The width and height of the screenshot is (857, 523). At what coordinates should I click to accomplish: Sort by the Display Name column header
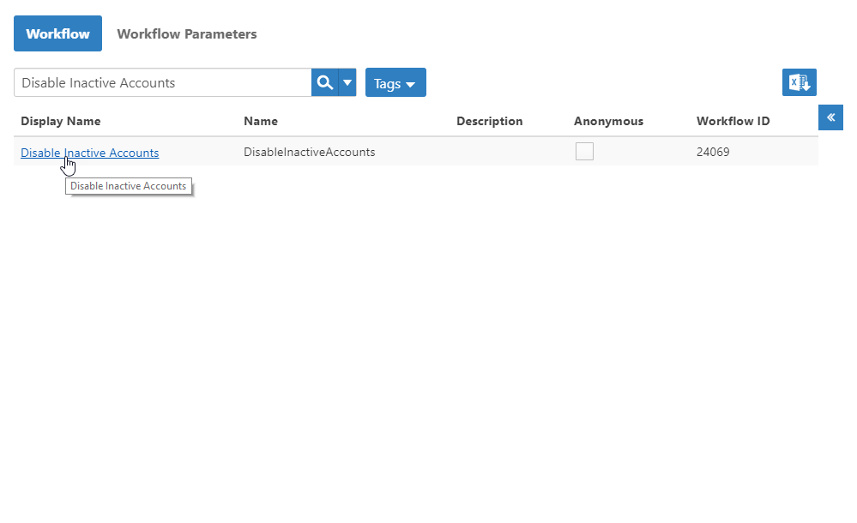click(60, 121)
